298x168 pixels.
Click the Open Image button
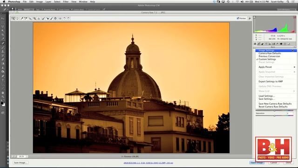tap(257, 163)
